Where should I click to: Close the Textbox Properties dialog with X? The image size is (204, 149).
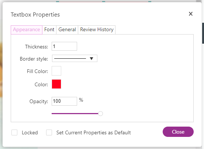pyautogui.click(x=191, y=14)
